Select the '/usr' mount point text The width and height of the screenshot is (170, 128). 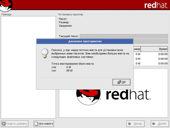point(54,71)
